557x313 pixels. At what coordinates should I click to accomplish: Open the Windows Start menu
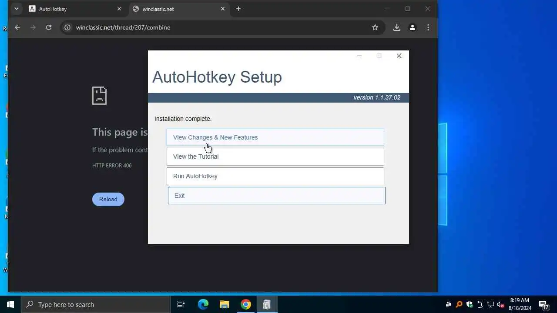click(x=10, y=304)
